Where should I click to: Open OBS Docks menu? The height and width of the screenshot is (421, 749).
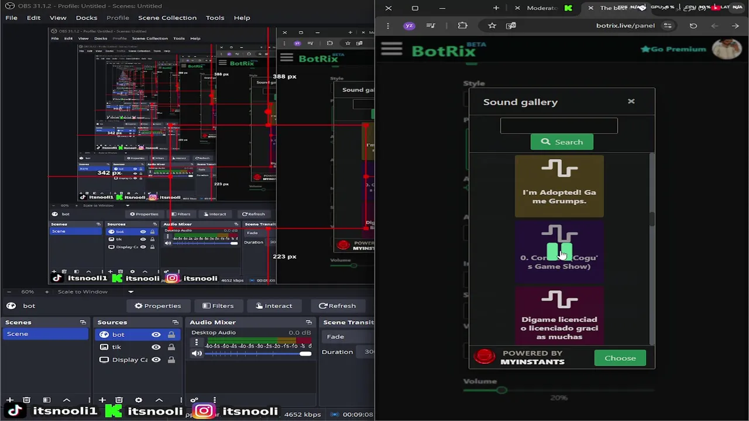(x=86, y=18)
